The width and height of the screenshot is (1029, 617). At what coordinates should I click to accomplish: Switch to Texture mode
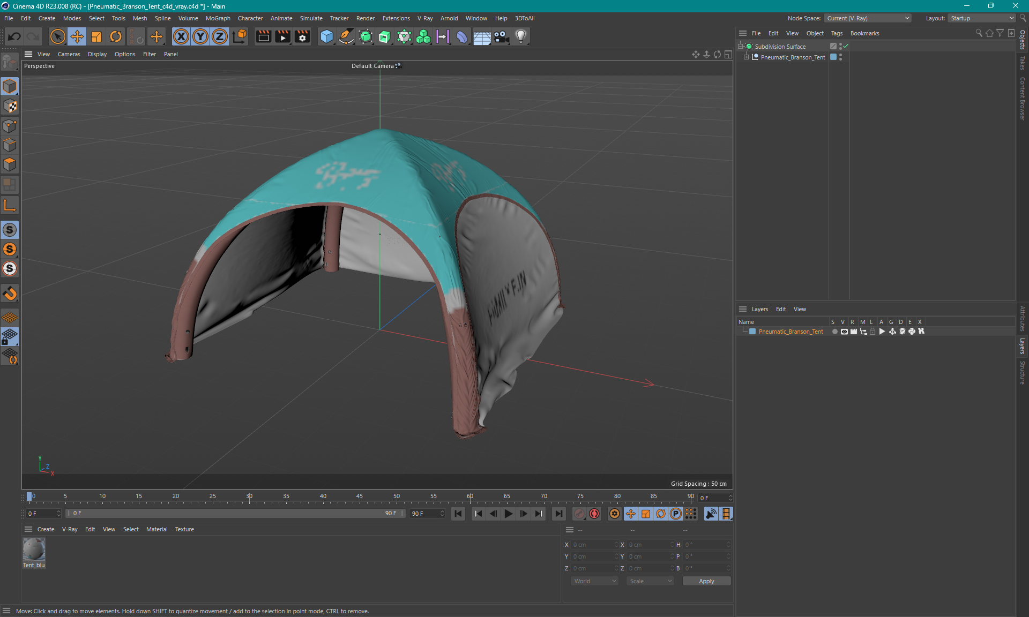pyautogui.click(x=10, y=106)
